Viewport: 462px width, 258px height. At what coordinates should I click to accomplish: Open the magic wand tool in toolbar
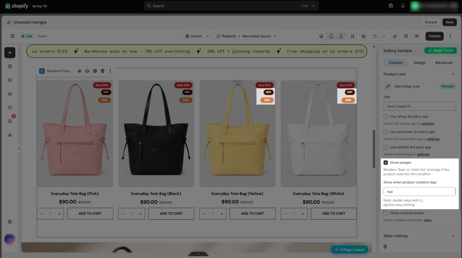[352, 36]
